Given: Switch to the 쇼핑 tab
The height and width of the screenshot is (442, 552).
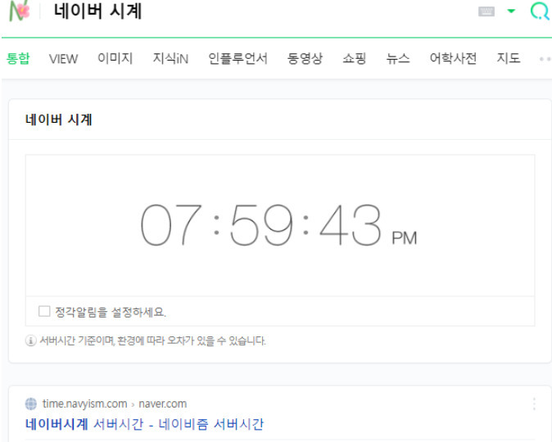Looking at the screenshot, I should 355,58.
